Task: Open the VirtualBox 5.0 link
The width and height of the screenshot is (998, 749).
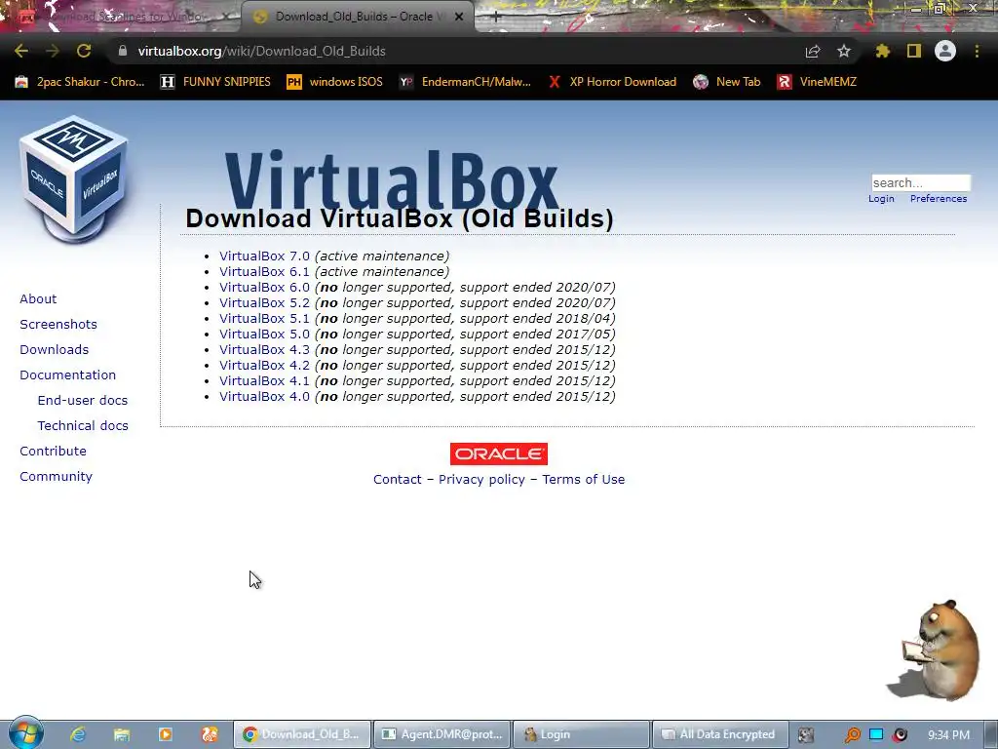Action: pos(264,334)
